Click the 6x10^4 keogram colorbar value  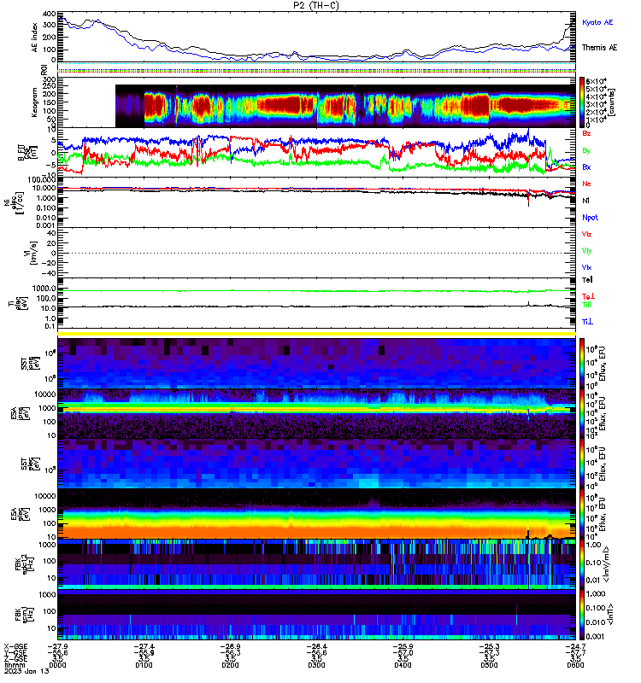click(x=596, y=81)
